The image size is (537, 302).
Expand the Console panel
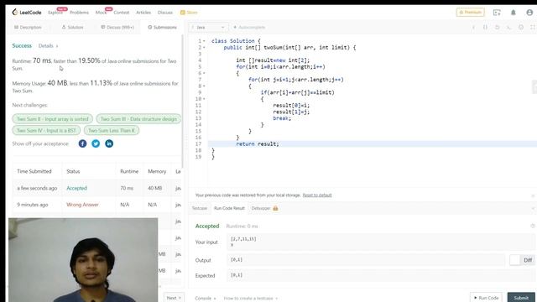(x=205, y=299)
